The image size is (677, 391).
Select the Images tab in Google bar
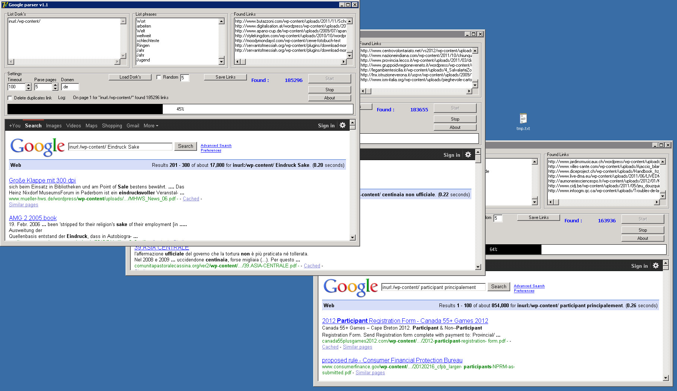(54, 125)
